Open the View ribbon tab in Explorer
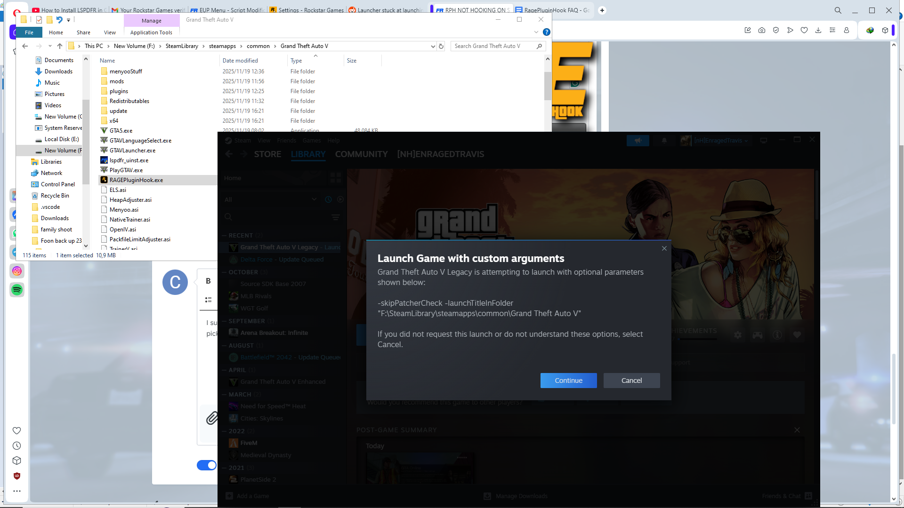 click(110, 32)
